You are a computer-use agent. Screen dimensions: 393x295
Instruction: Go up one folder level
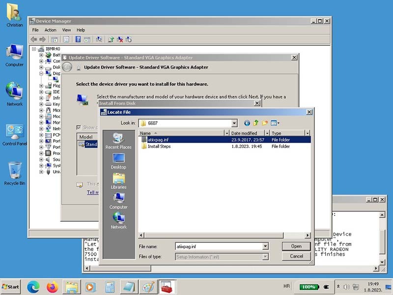tap(256, 123)
